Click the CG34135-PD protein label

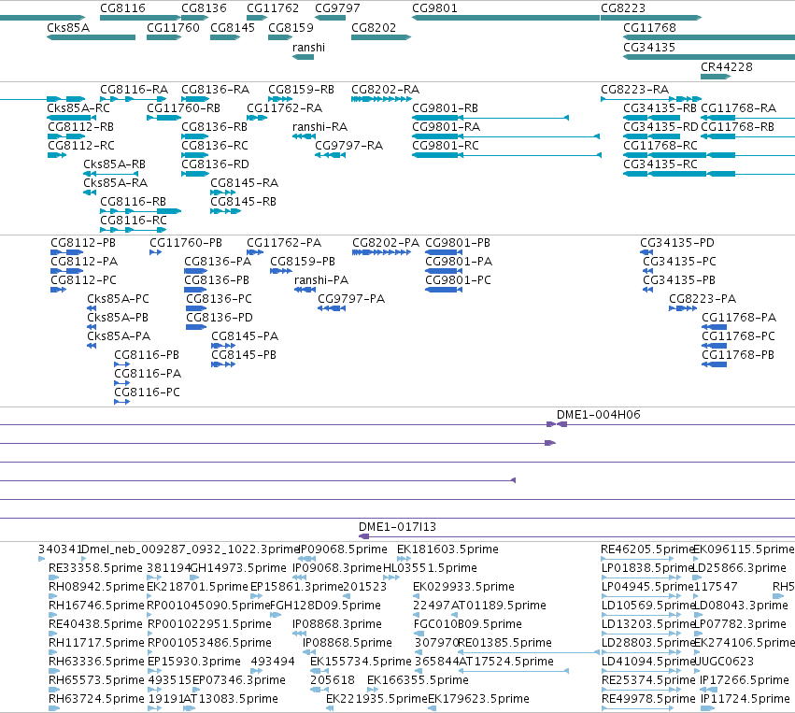(677, 243)
